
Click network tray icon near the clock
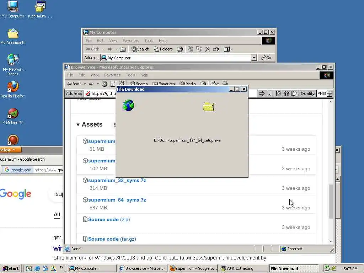coord(327,268)
